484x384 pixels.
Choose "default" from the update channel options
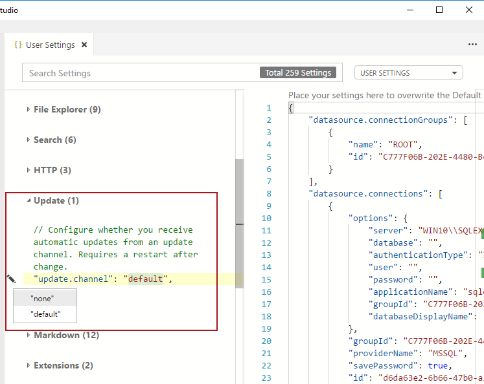click(x=45, y=314)
